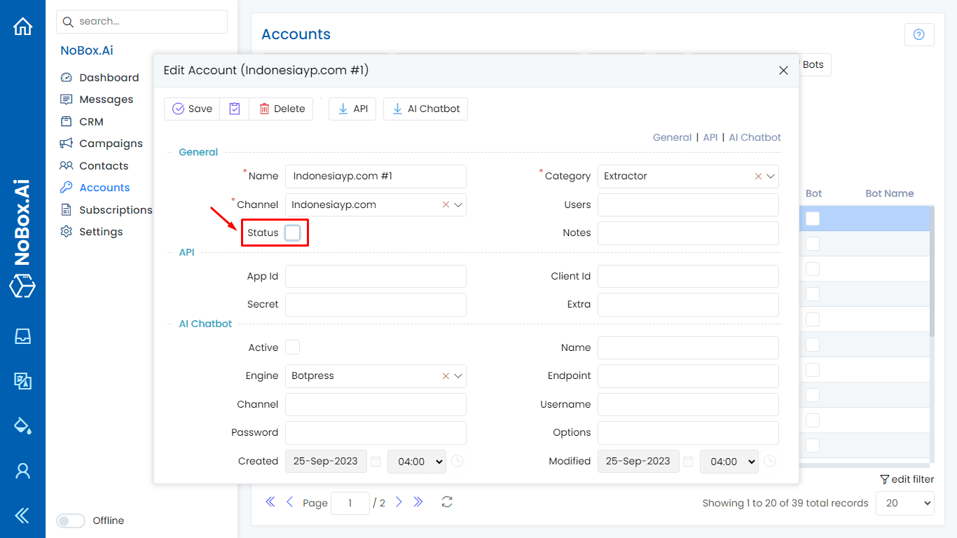Image resolution: width=957 pixels, height=538 pixels.
Task: Collapse sidebar with double chevron icon
Action: (22, 516)
